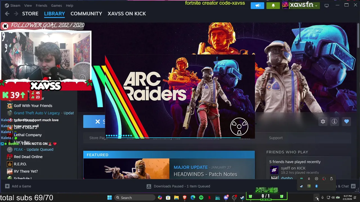Go back with the left arrow
The width and height of the screenshot is (360, 202).
[x=7, y=13]
